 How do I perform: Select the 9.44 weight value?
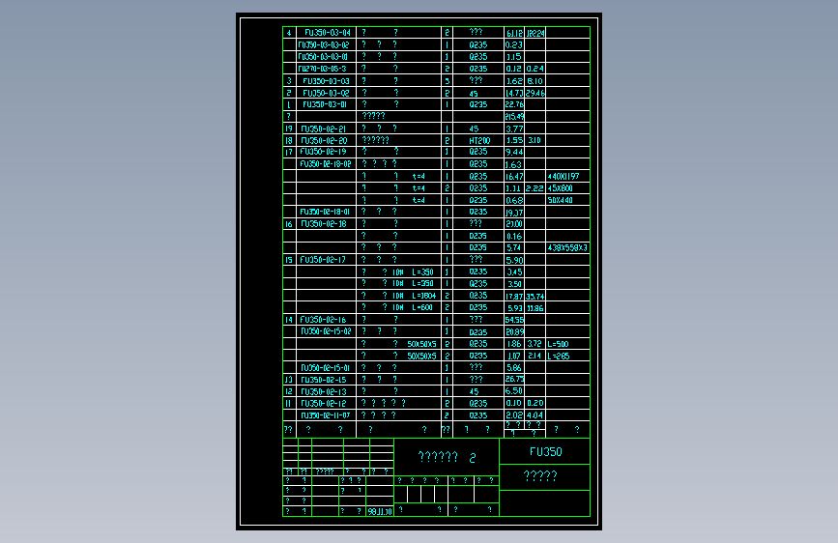(x=514, y=153)
